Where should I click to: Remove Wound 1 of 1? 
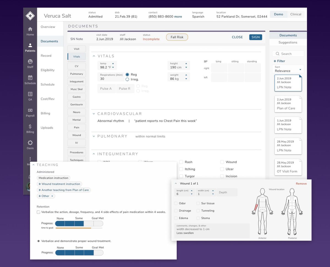tap(301, 183)
